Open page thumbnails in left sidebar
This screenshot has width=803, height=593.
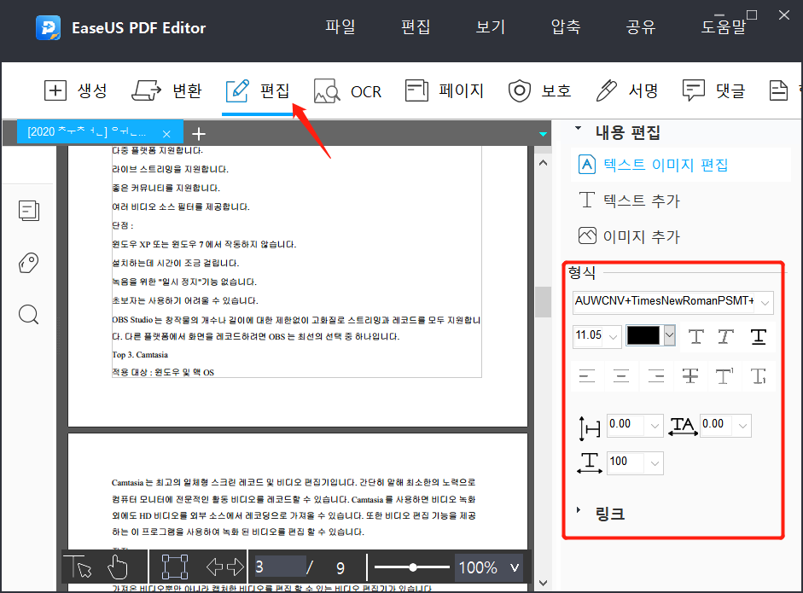[28, 210]
